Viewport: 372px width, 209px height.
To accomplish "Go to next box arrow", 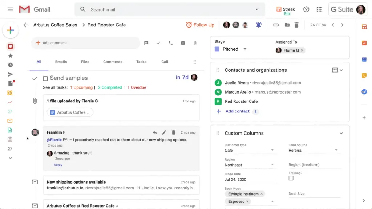I will (342, 25).
